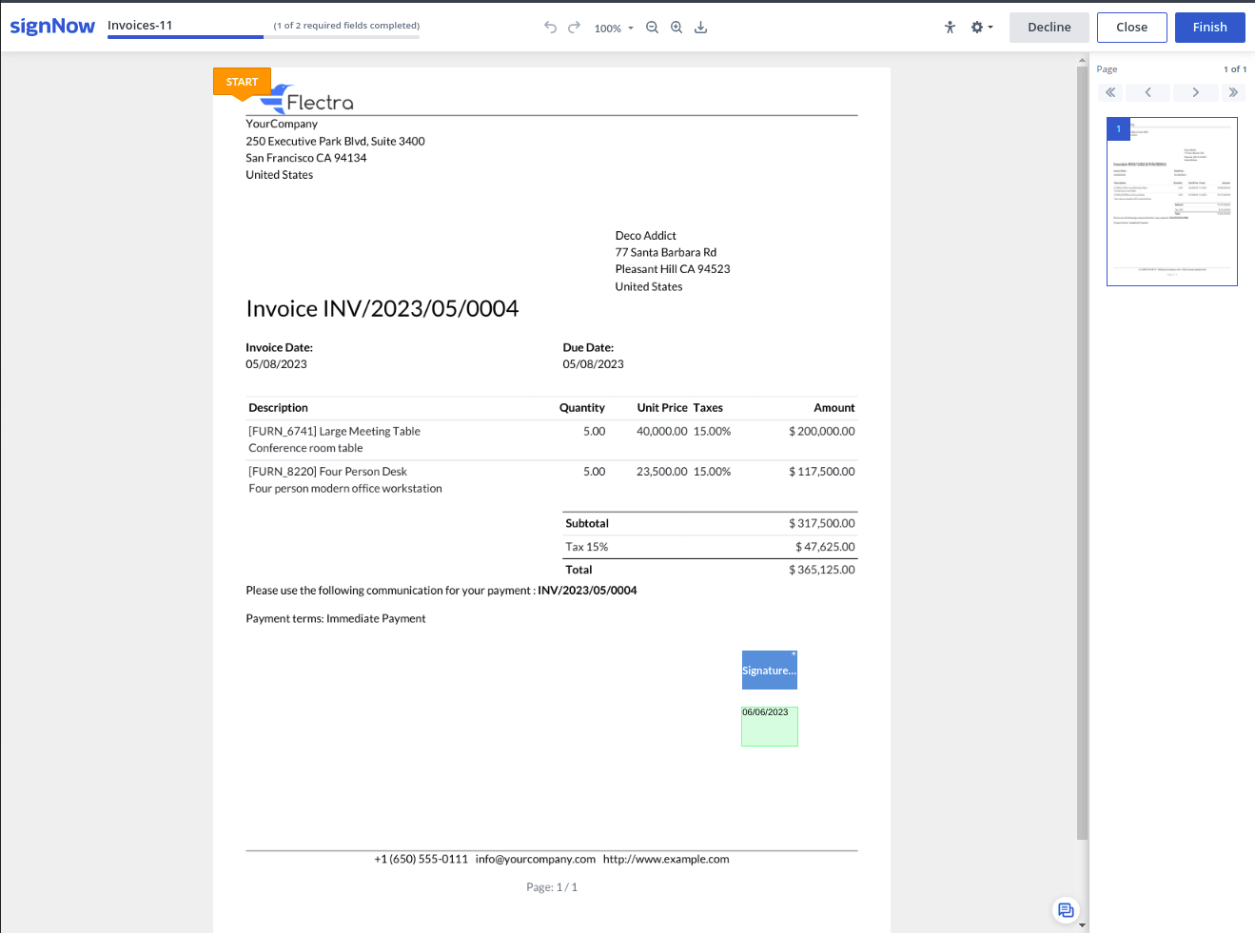Click the redo arrow icon
Viewport: 1255px width, 933px height.
(574, 28)
